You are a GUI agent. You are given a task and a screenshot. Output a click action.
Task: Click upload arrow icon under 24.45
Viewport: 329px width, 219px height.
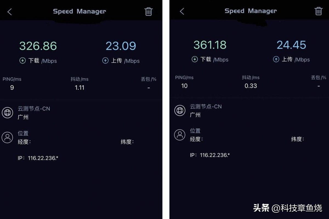(x=276, y=59)
